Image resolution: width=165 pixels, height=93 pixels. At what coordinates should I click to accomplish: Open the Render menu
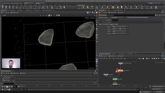tap(8, 3)
